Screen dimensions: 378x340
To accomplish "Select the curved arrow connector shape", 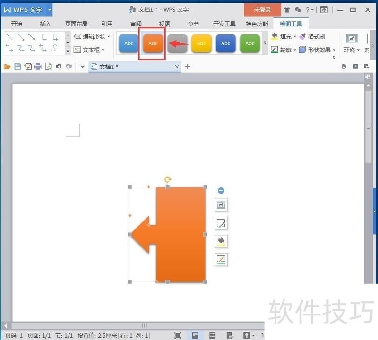I will coord(32,48).
